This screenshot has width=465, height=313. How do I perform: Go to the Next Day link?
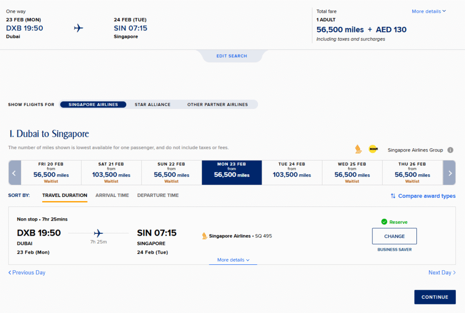[442, 273]
